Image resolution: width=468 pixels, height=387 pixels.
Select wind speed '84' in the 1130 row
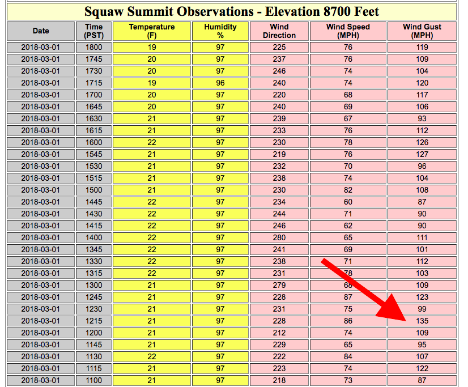point(348,357)
